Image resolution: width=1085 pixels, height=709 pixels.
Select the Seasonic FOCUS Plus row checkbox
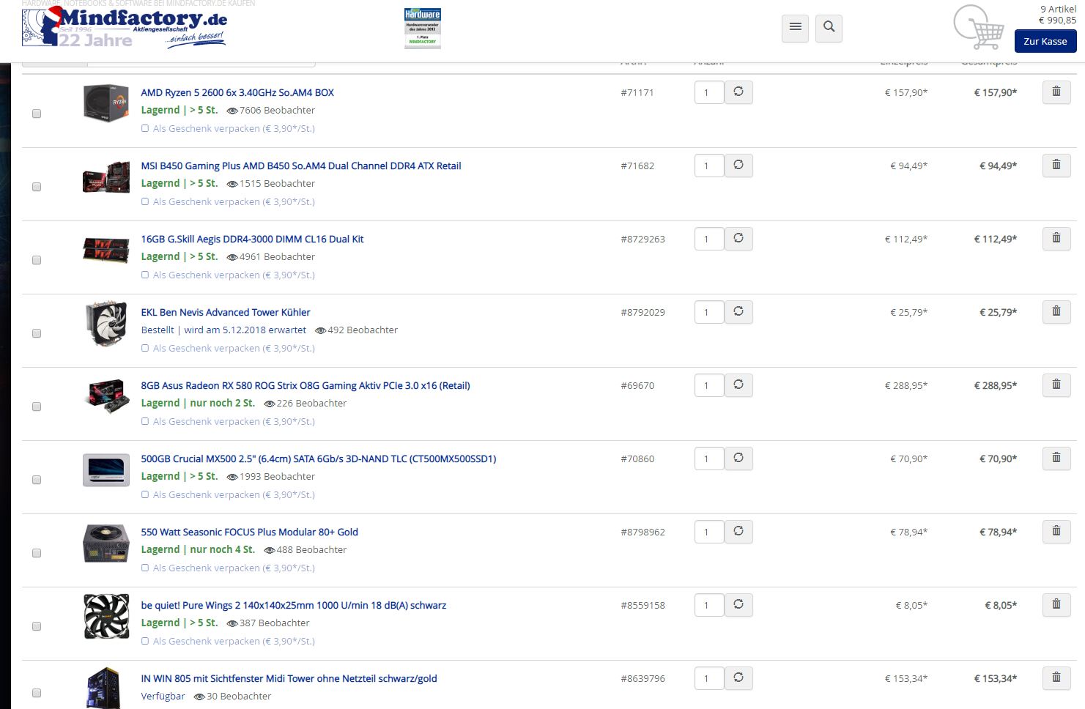point(37,553)
